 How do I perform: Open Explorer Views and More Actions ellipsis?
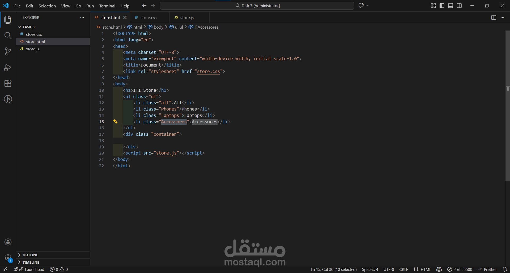(82, 17)
